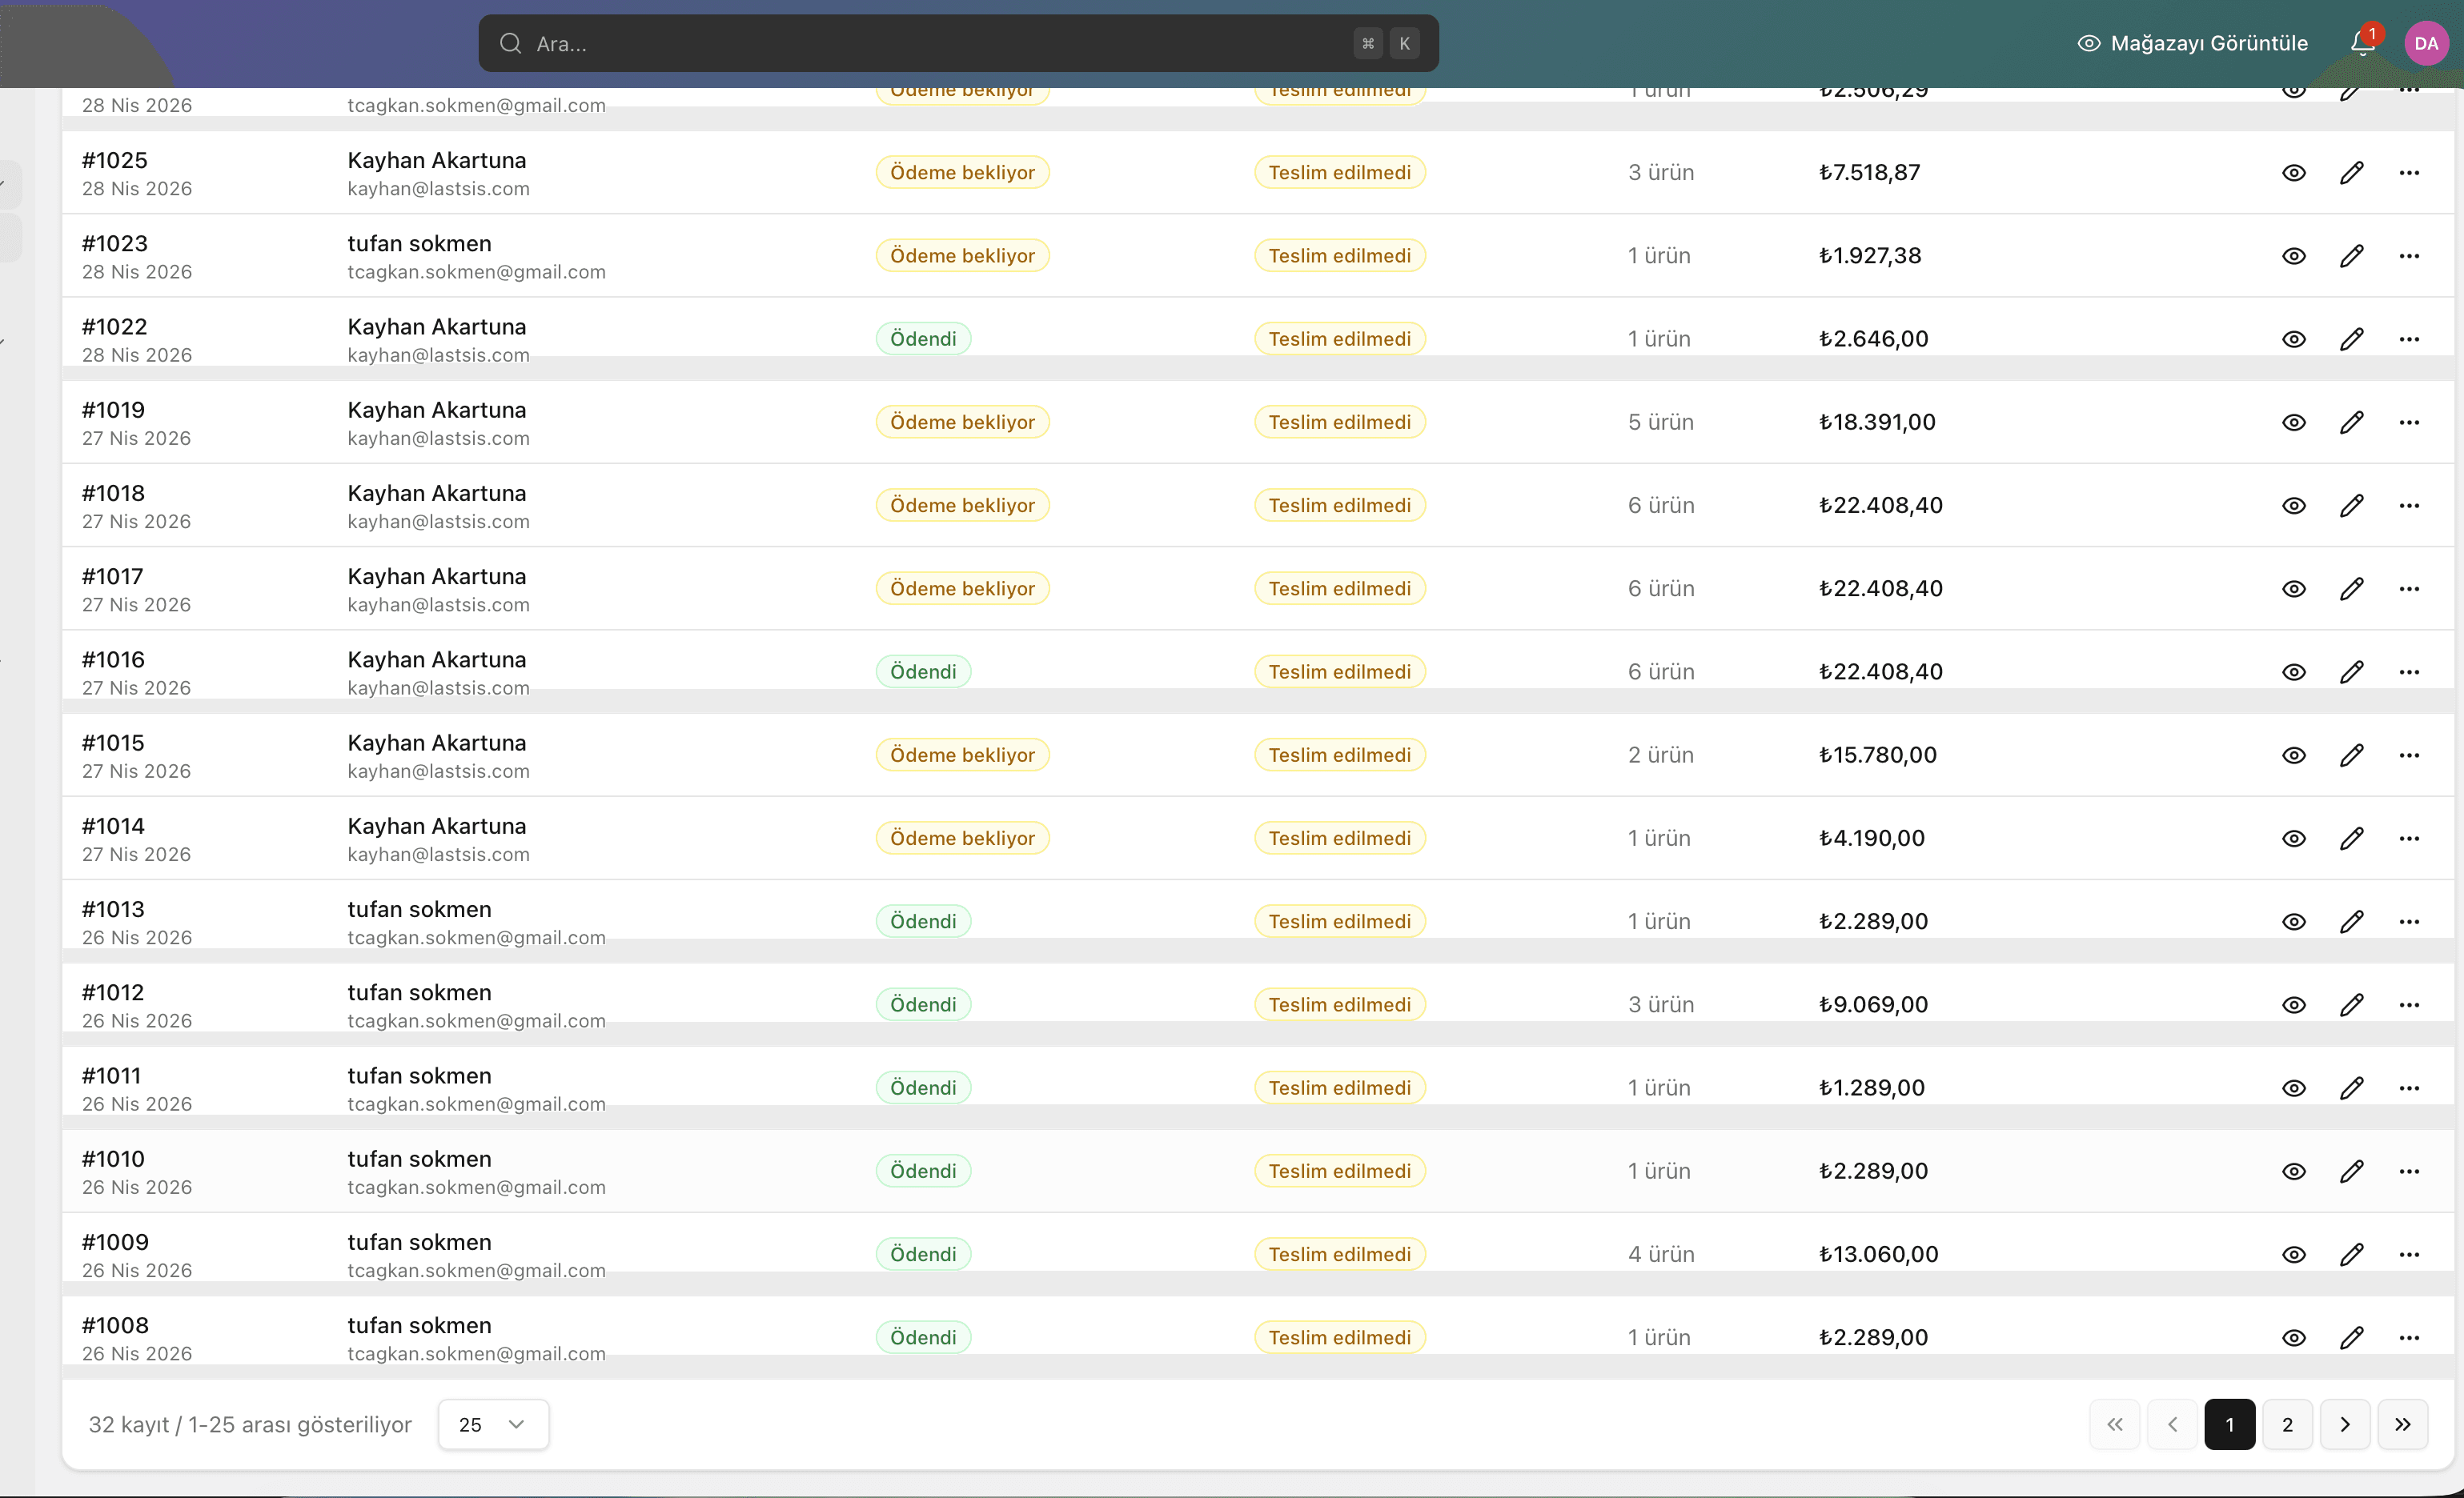Click tufan sokmen on order #1012
The width and height of the screenshot is (2464, 1498).
pos(419,993)
